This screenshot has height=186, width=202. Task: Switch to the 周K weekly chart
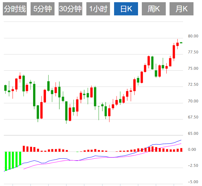[154, 9]
